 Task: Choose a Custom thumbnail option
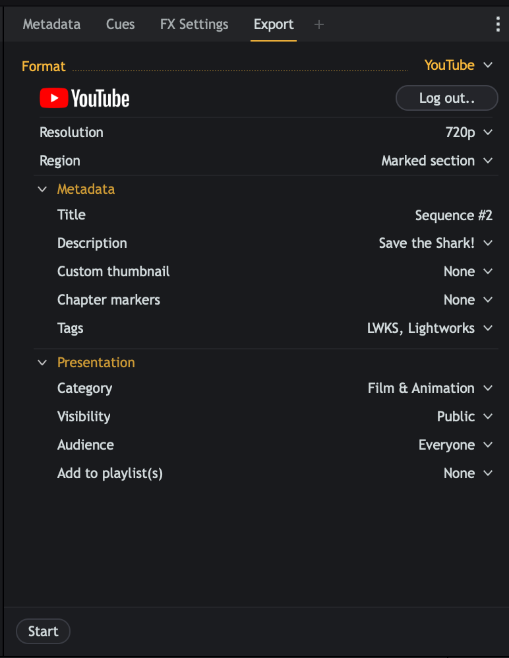(x=468, y=272)
